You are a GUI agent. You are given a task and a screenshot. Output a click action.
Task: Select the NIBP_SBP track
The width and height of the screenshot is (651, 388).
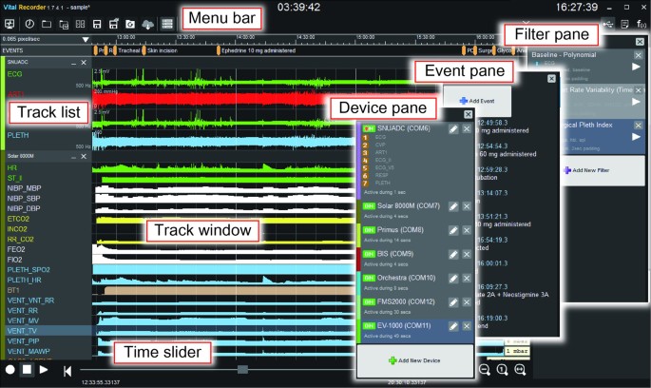tap(24, 199)
